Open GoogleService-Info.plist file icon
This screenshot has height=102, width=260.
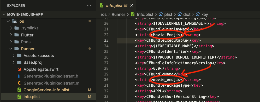coord(19,90)
